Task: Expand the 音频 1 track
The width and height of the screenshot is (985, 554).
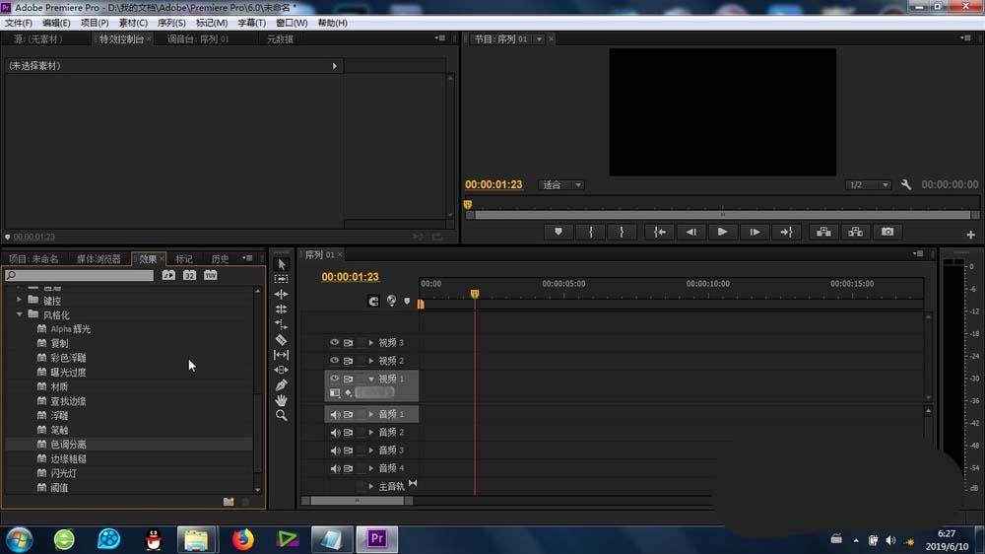Action: pos(370,414)
